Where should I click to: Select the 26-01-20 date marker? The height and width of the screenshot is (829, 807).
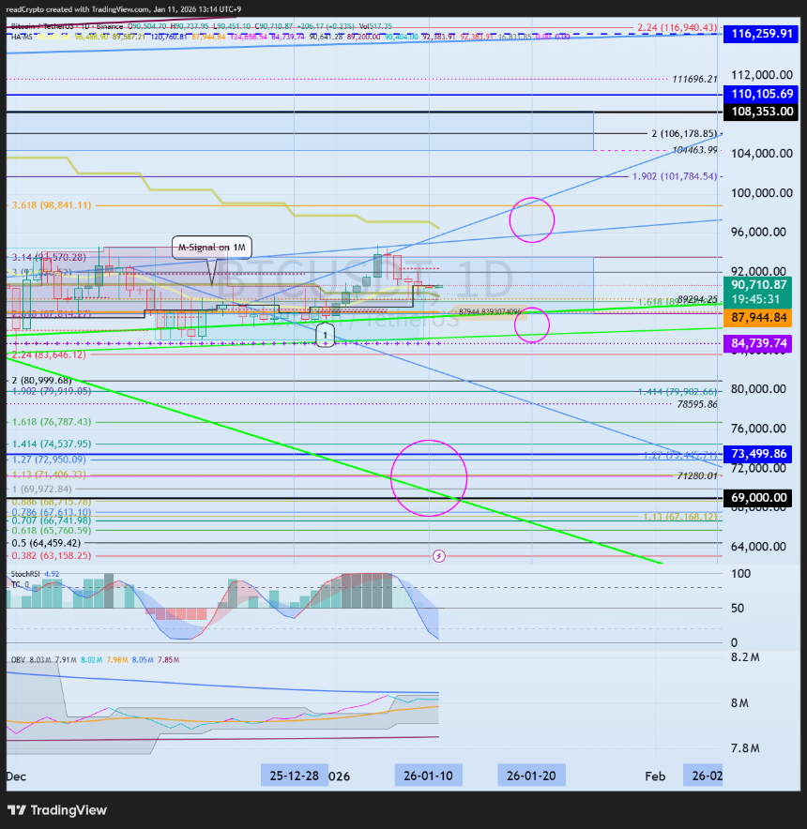tap(531, 776)
